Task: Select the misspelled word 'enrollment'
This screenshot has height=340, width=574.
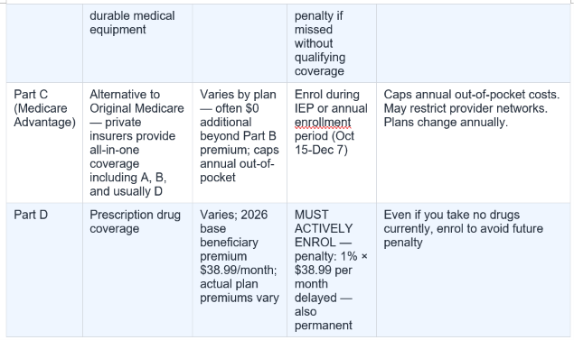Action: [323, 123]
